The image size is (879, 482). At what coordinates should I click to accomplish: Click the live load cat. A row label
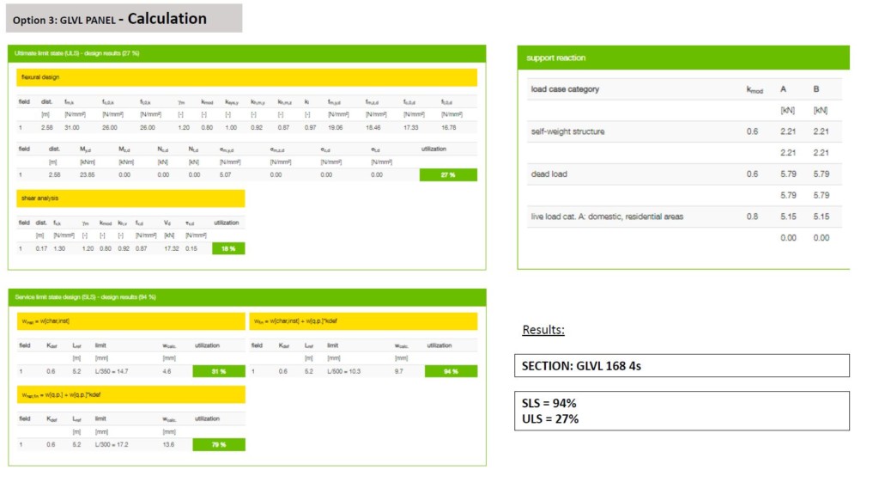[607, 217]
